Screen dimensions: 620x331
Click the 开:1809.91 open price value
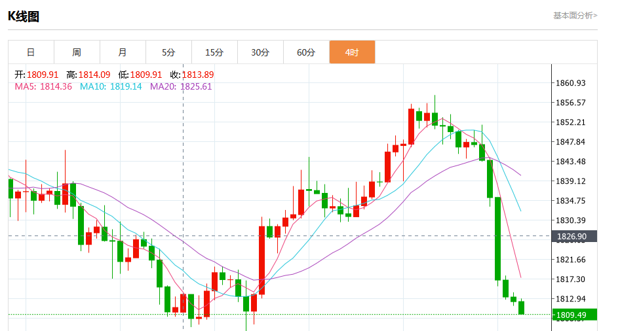(x=37, y=75)
